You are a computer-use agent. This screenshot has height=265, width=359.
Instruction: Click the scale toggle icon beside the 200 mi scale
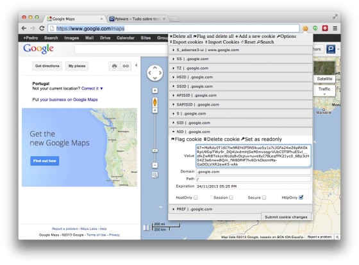(146, 227)
